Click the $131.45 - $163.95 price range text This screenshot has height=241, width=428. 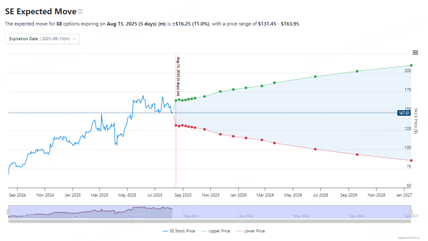click(x=278, y=24)
